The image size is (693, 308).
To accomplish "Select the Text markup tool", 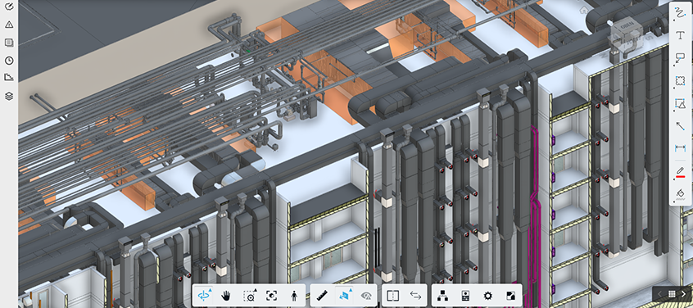I will (680, 36).
